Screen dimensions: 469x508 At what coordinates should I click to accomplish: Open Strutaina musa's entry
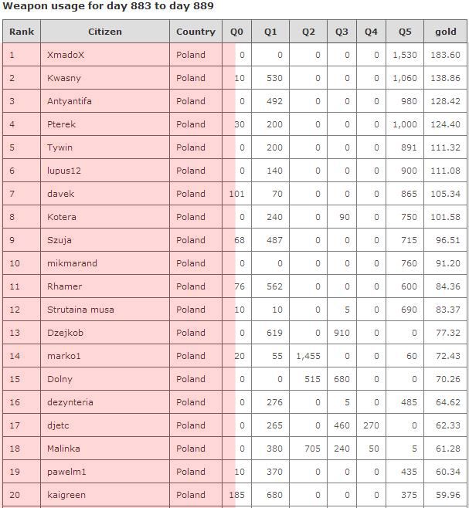pyautogui.click(x=80, y=310)
